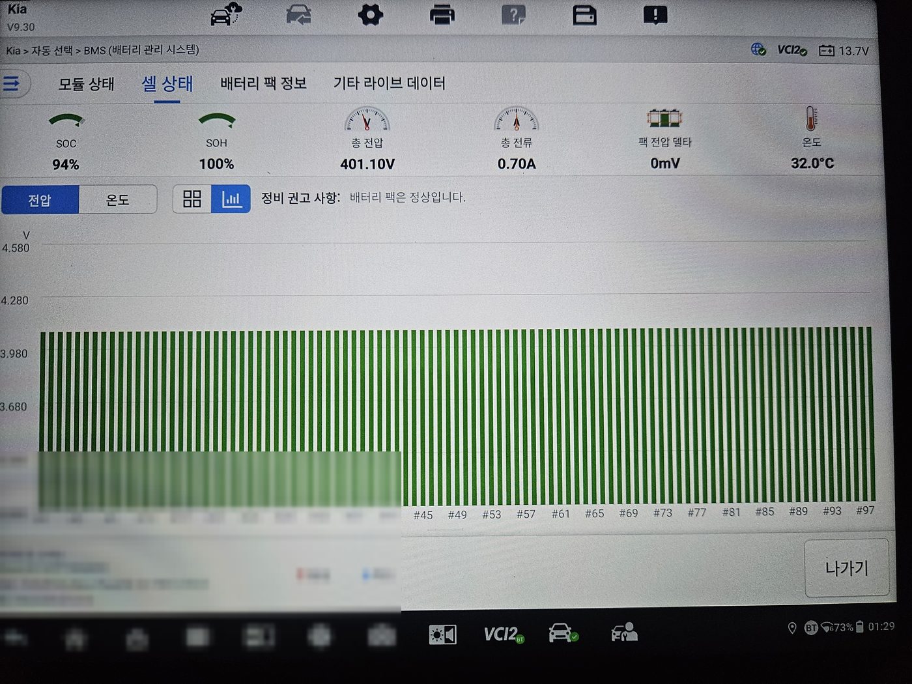Open remote support person-and-car icon
This screenshot has width=912, height=684.
624,632
